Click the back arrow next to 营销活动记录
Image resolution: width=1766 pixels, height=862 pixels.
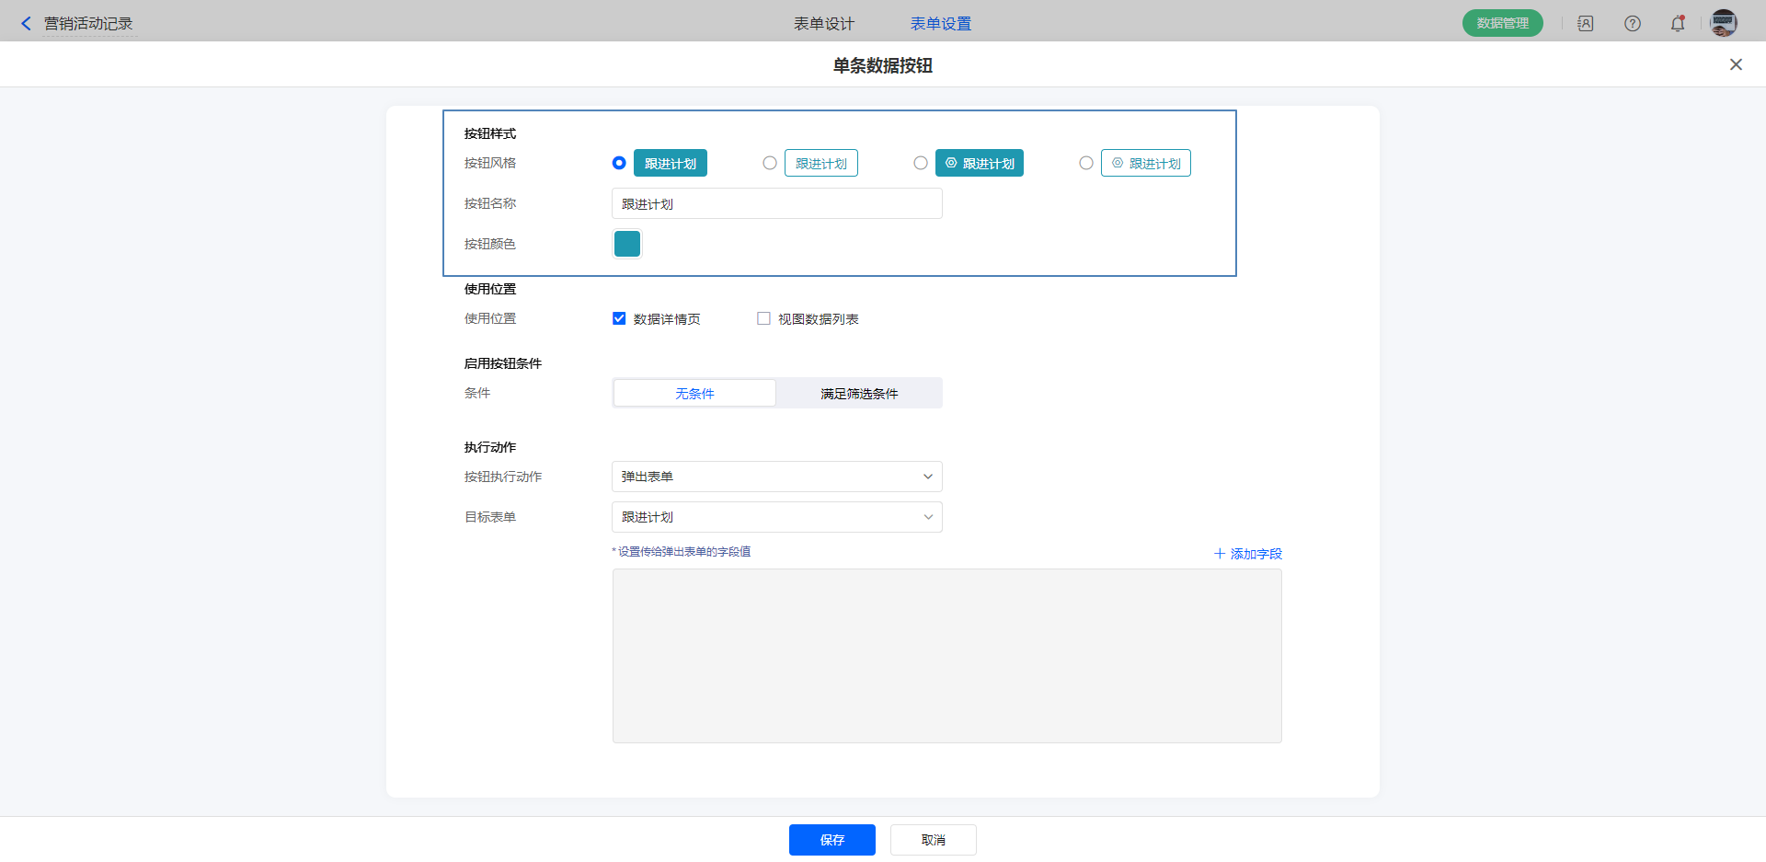pos(26,24)
